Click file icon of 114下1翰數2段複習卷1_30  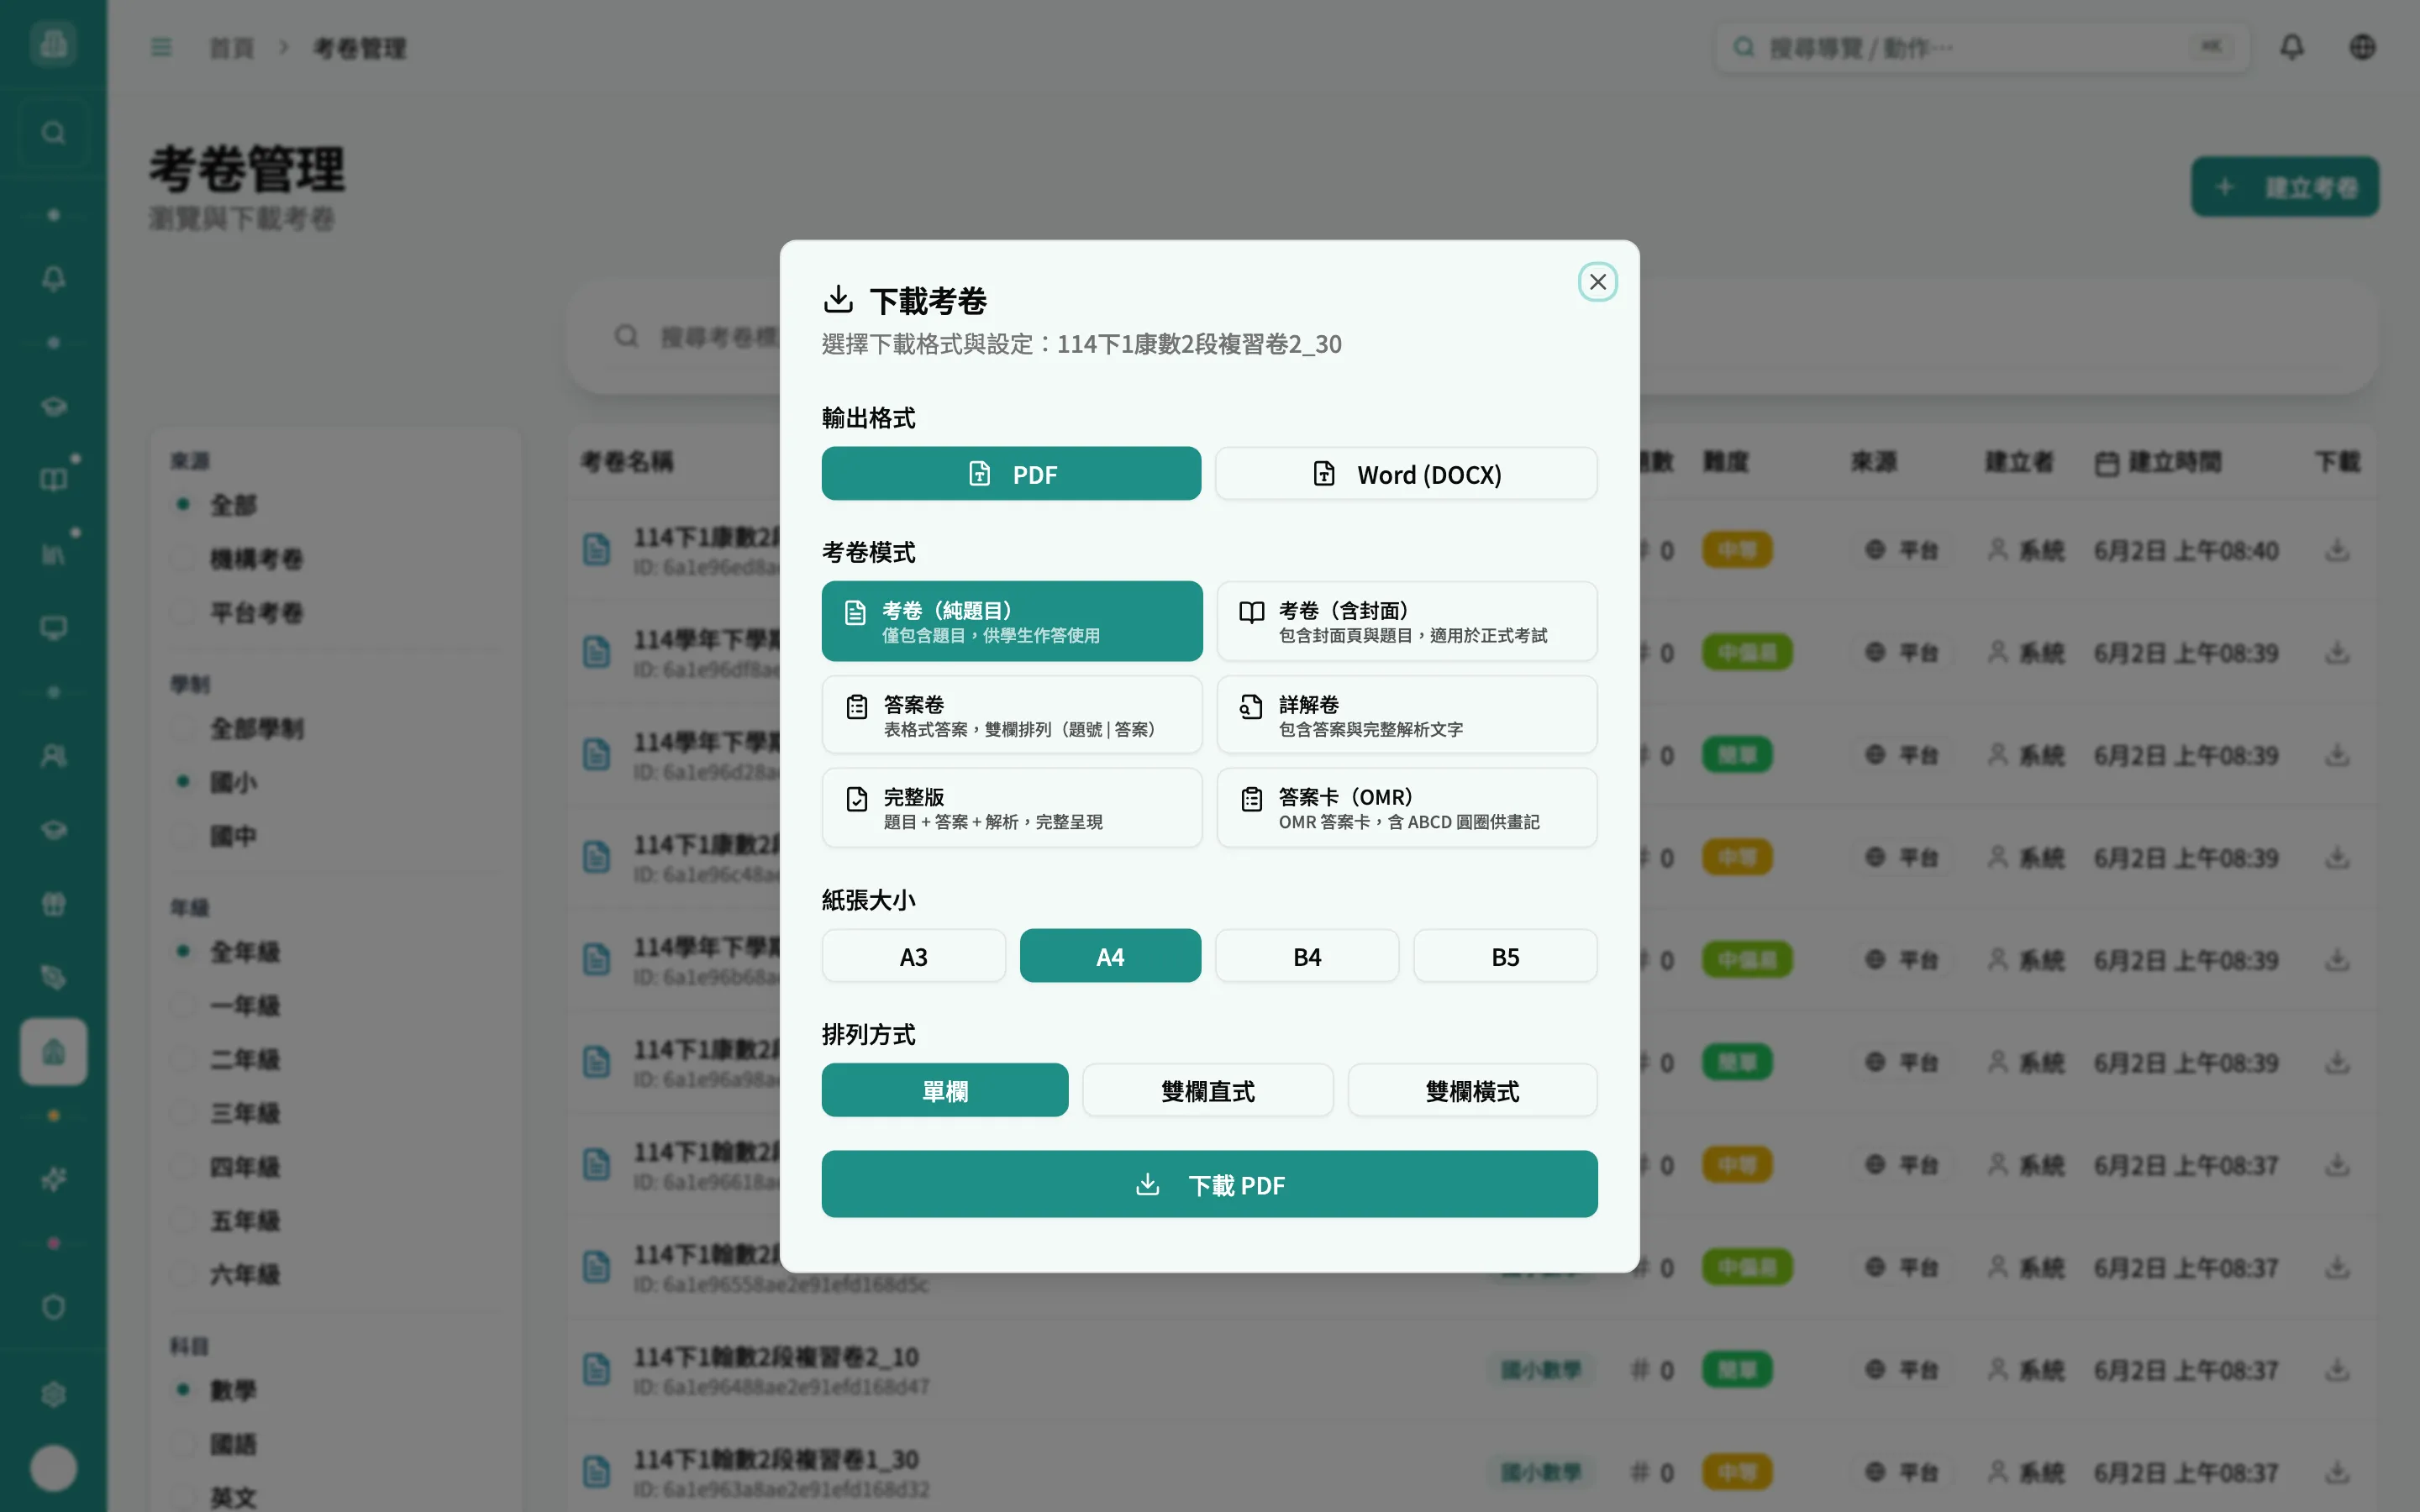click(x=597, y=1472)
